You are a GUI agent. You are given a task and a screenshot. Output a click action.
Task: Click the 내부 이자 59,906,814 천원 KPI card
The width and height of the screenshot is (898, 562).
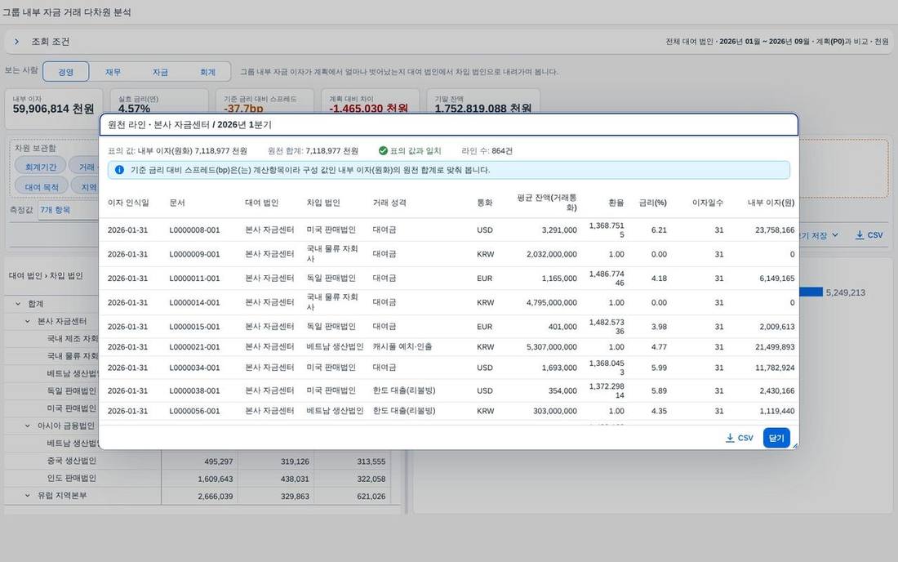click(54, 109)
